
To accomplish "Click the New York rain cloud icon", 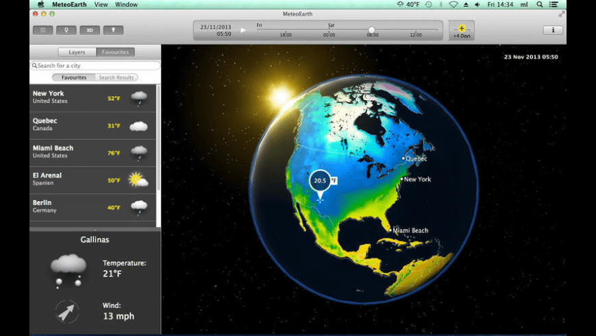I will [x=139, y=98].
